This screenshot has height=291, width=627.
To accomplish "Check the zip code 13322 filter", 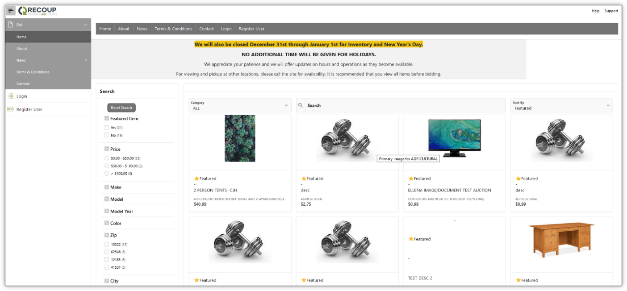I will click(x=107, y=245).
